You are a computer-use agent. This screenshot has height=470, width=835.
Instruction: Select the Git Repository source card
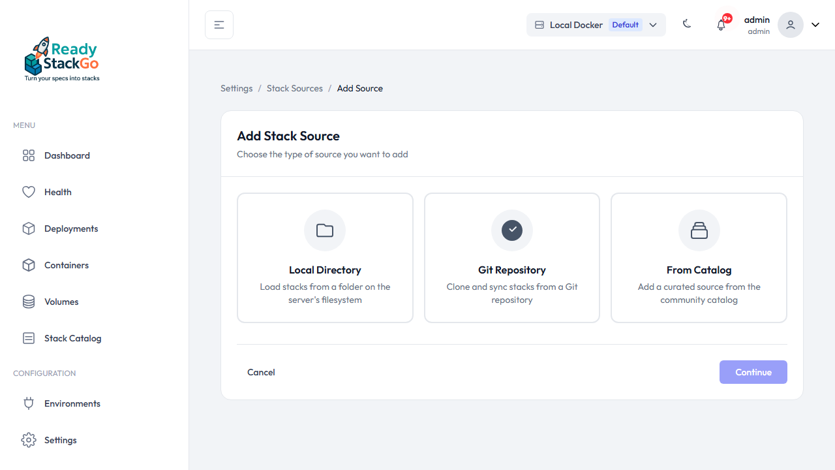[x=511, y=257]
